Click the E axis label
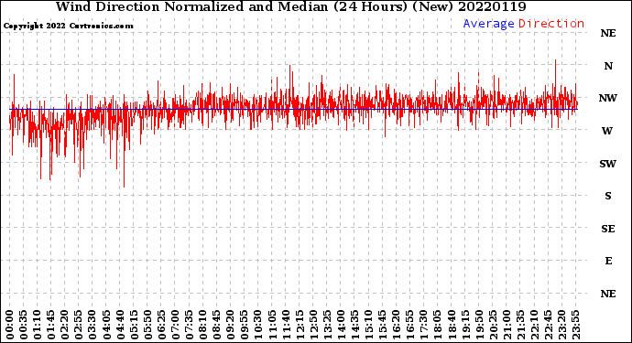The width and height of the screenshot is (632, 343). pos(608,261)
